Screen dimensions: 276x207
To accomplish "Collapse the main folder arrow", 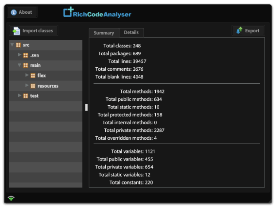I will [19, 65].
